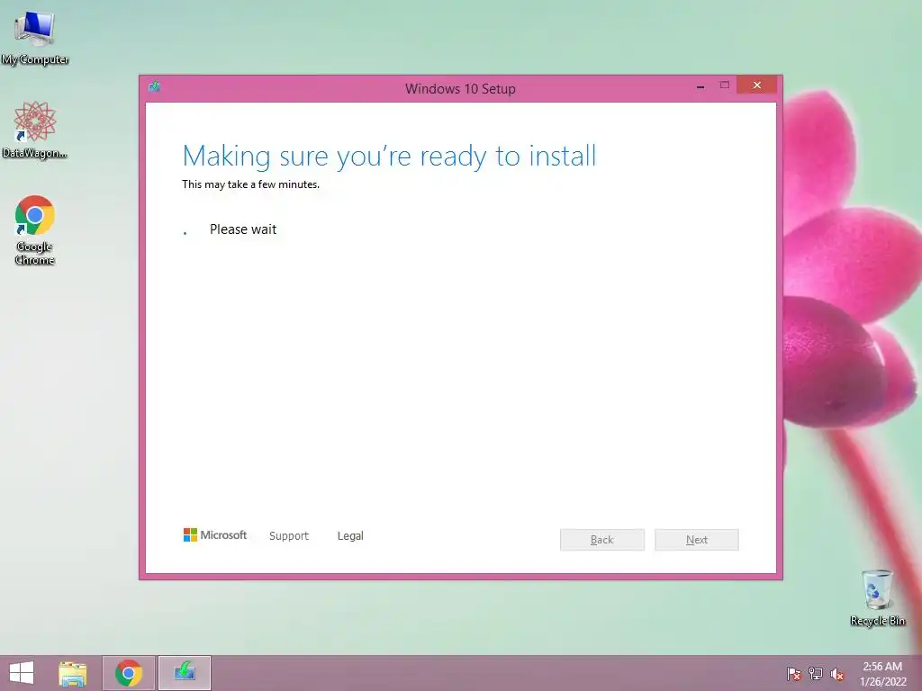Click the Microsoft logo in setup

coord(215,535)
